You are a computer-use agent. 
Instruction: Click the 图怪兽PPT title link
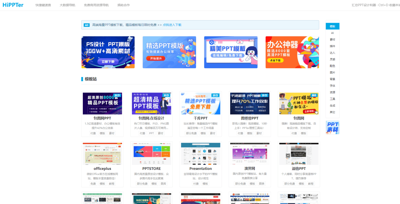[x=250, y=118]
